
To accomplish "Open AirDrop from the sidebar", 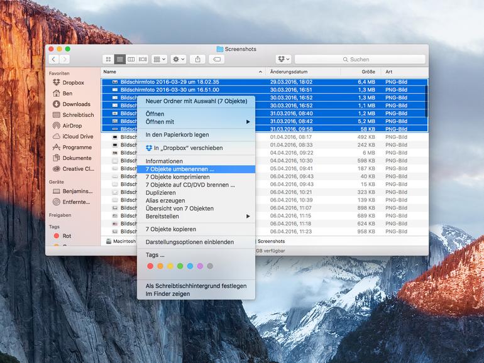I will tap(72, 126).
